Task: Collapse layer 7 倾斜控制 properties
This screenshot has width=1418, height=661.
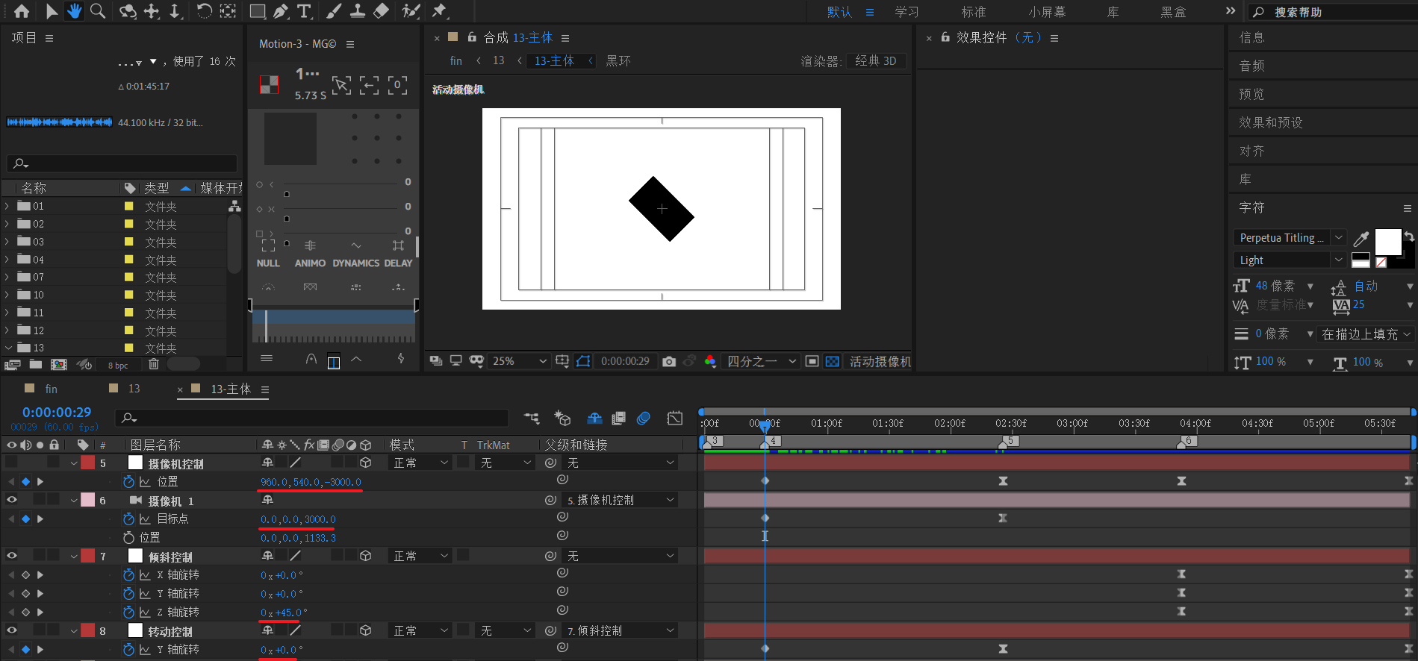Action: [74, 557]
